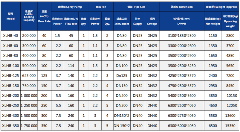This screenshot has width=240, height=132.
Task: Select the Fan header group
Action: coord(101,7)
